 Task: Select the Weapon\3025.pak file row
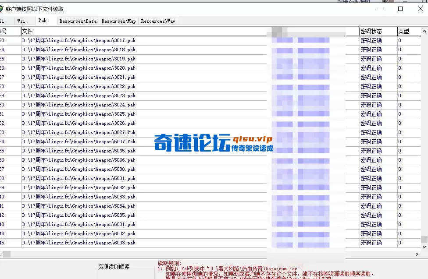210,114
